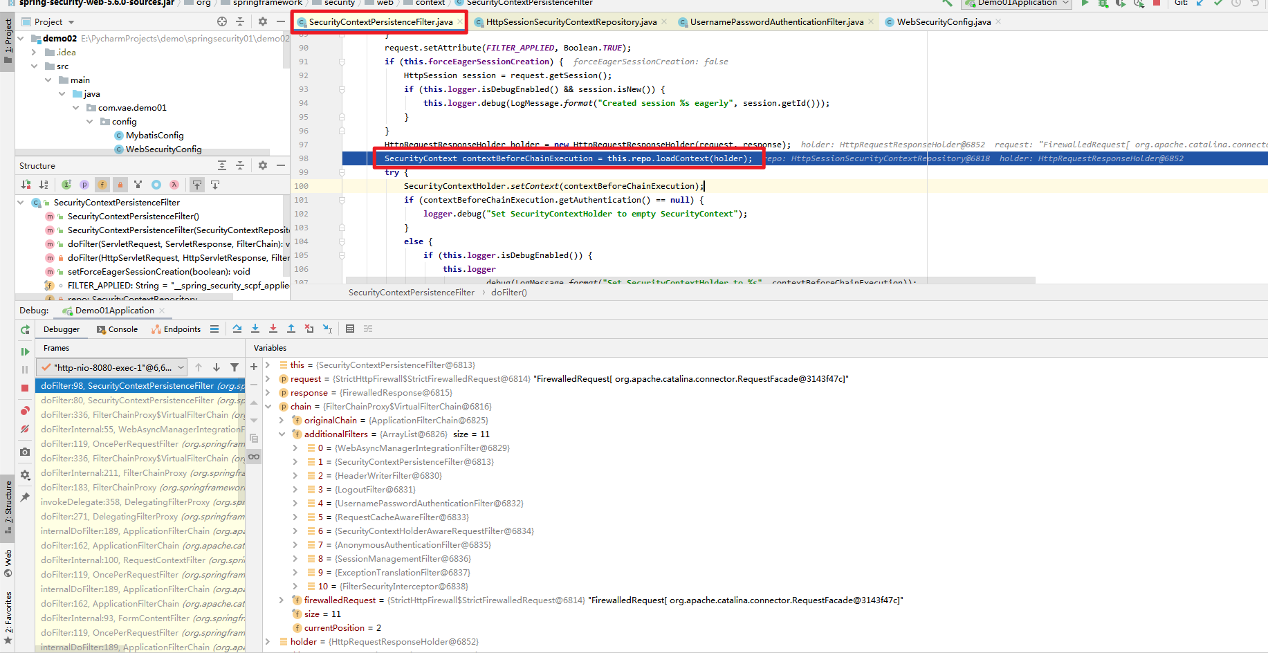
Task: Open Evaluate Expression in the debugger toolbar
Action: pos(350,329)
